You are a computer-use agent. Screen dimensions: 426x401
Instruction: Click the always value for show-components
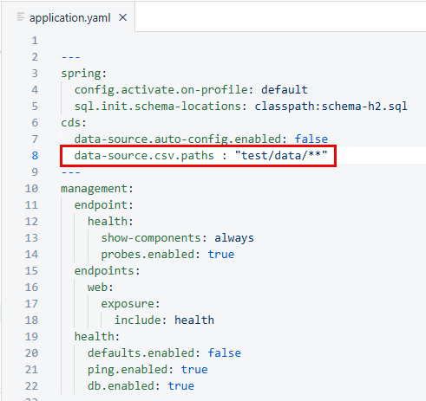click(x=234, y=238)
